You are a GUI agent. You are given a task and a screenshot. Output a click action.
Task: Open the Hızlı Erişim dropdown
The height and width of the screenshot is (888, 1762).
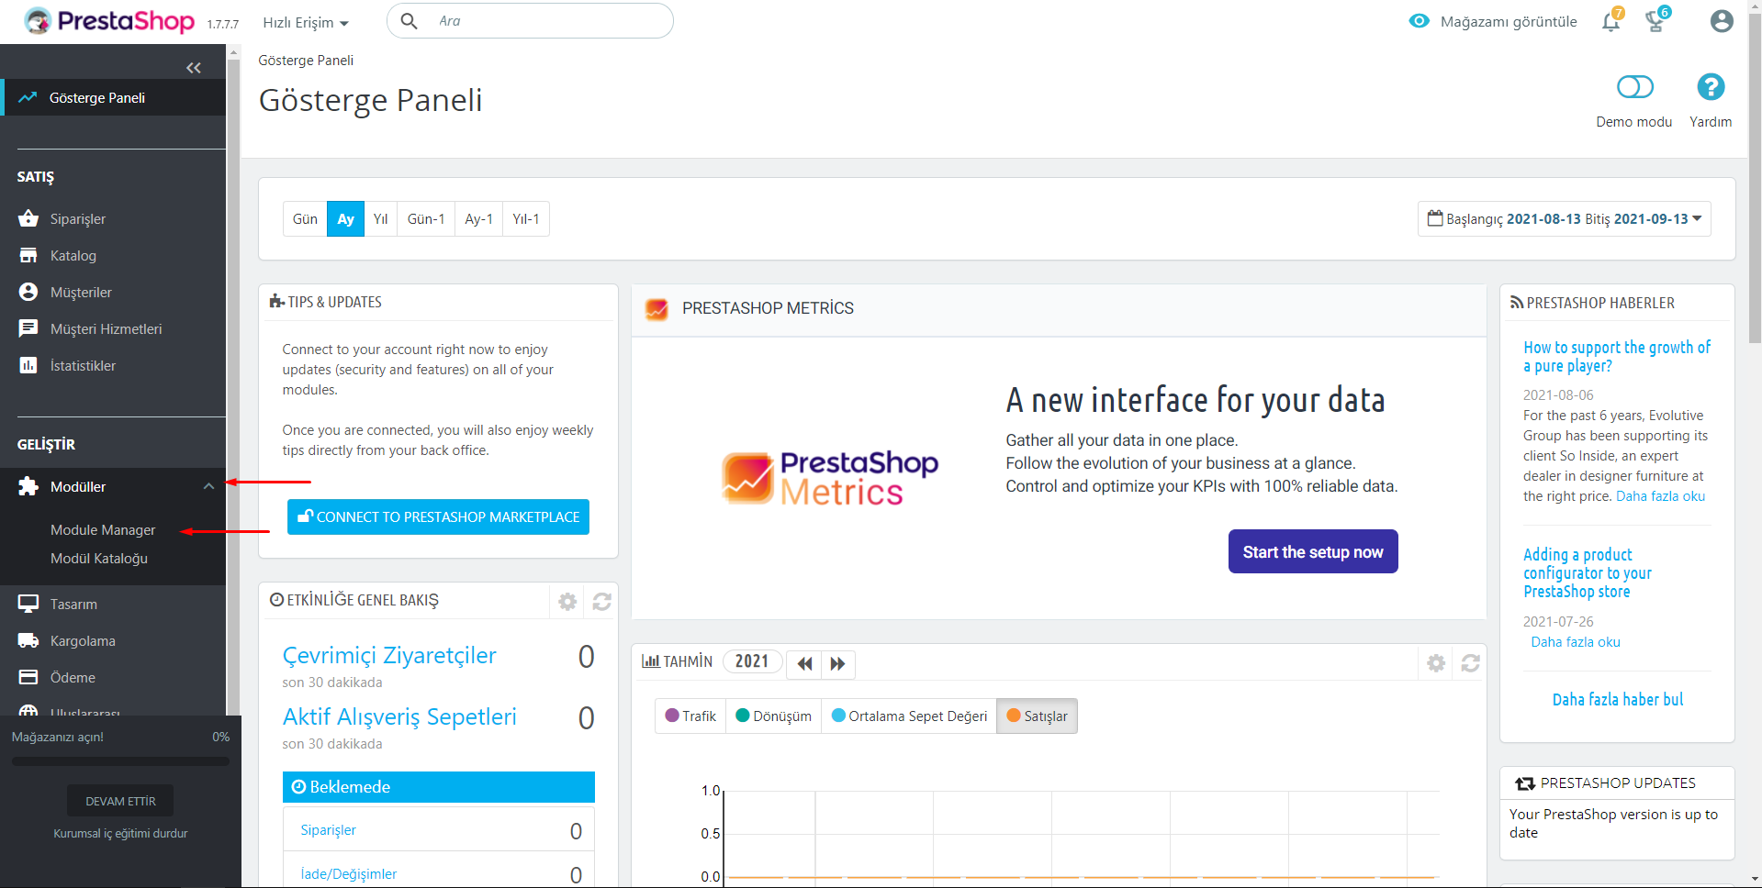click(x=305, y=23)
